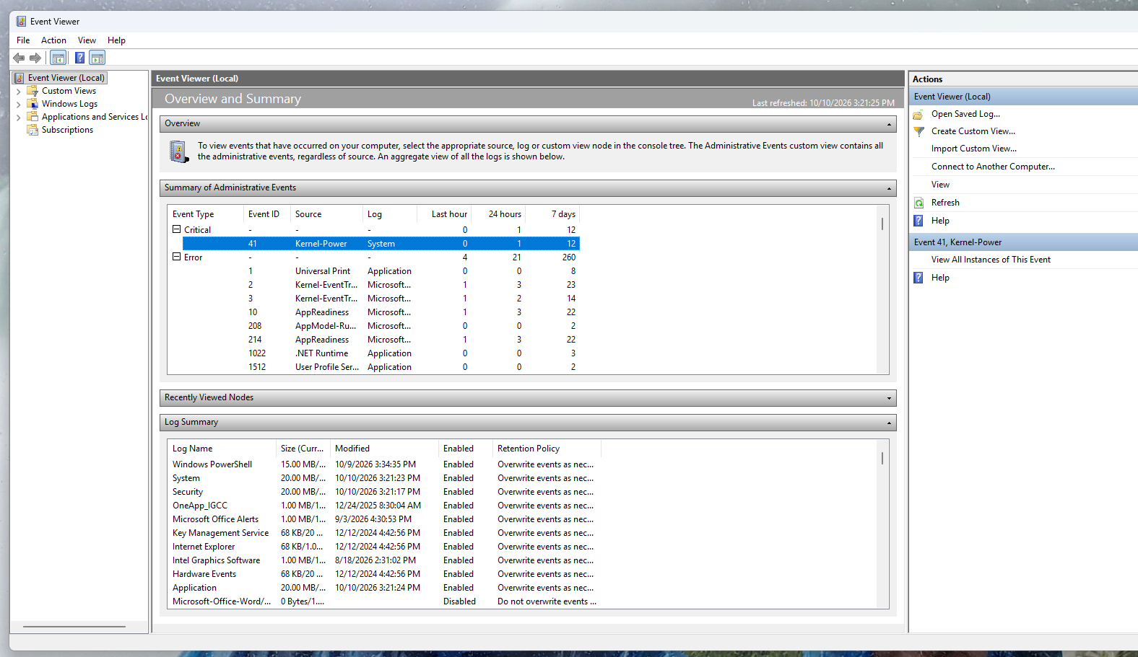The height and width of the screenshot is (657, 1138).
Task: Select the Applications and Services Logs folder icon
Action: point(32,117)
